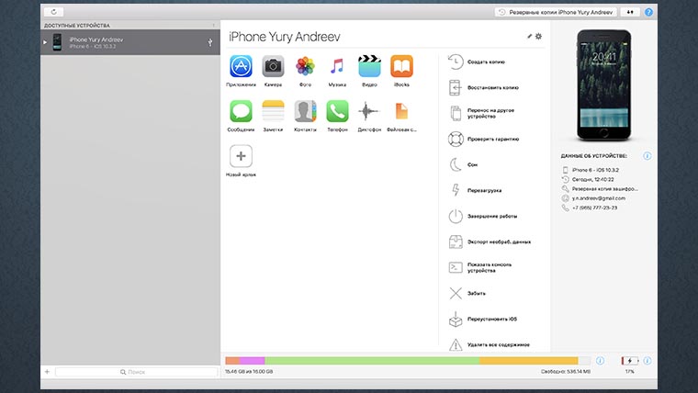The height and width of the screenshot is (393, 698).
Task: Click the battery charging indicator
Action: coord(630,361)
